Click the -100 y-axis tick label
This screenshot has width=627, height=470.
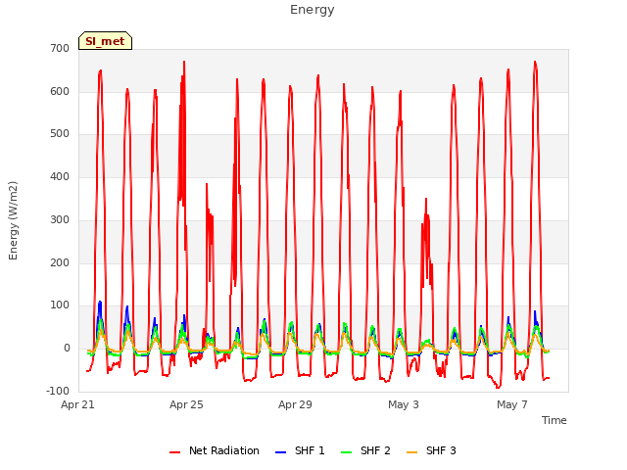pos(58,391)
